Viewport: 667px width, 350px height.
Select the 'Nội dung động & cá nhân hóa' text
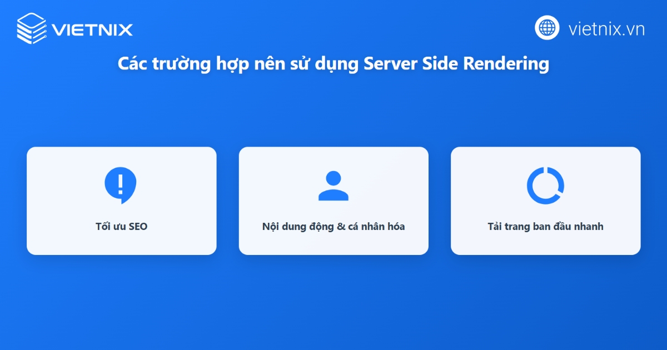pos(333,226)
